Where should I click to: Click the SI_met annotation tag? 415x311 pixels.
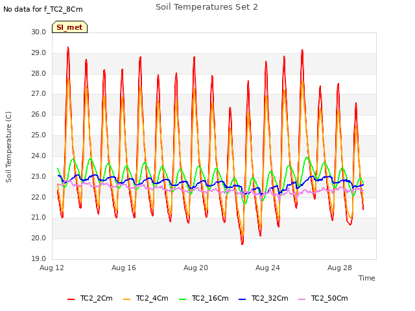tap(69, 27)
